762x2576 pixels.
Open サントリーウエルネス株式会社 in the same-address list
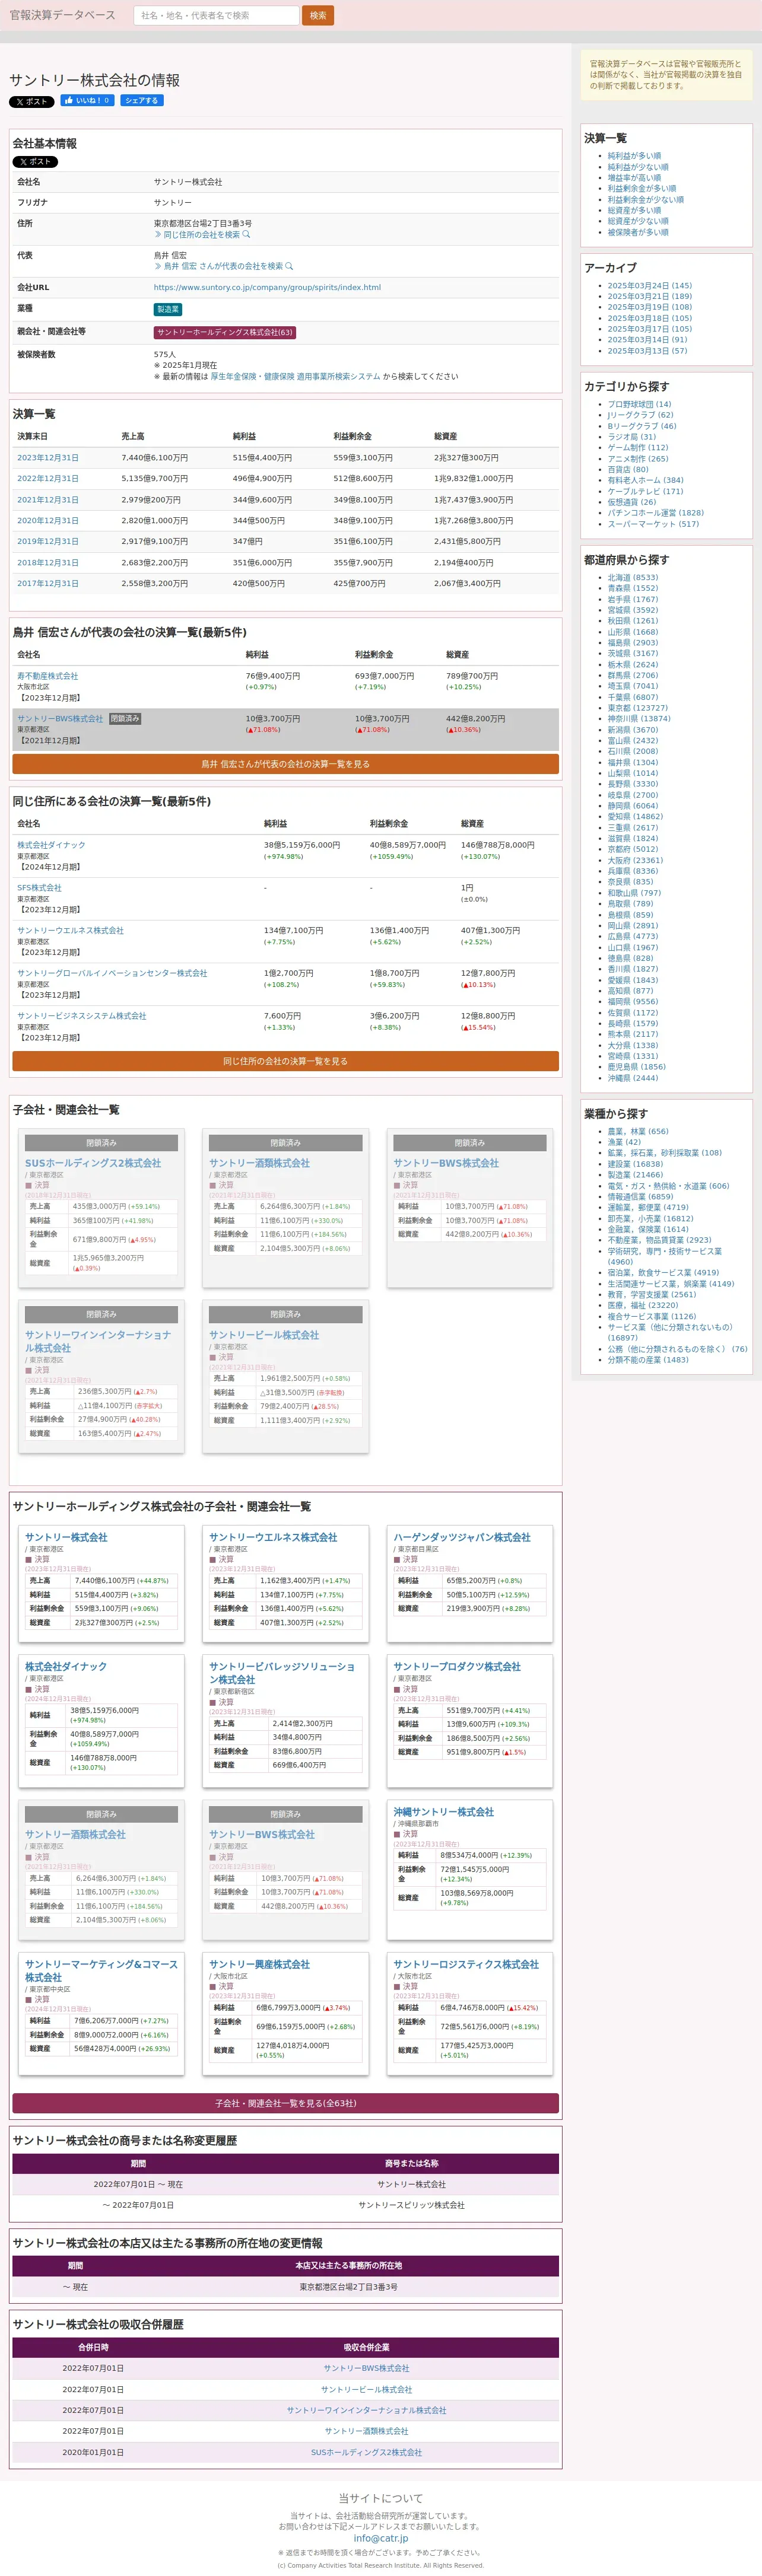click(x=70, y=930)
